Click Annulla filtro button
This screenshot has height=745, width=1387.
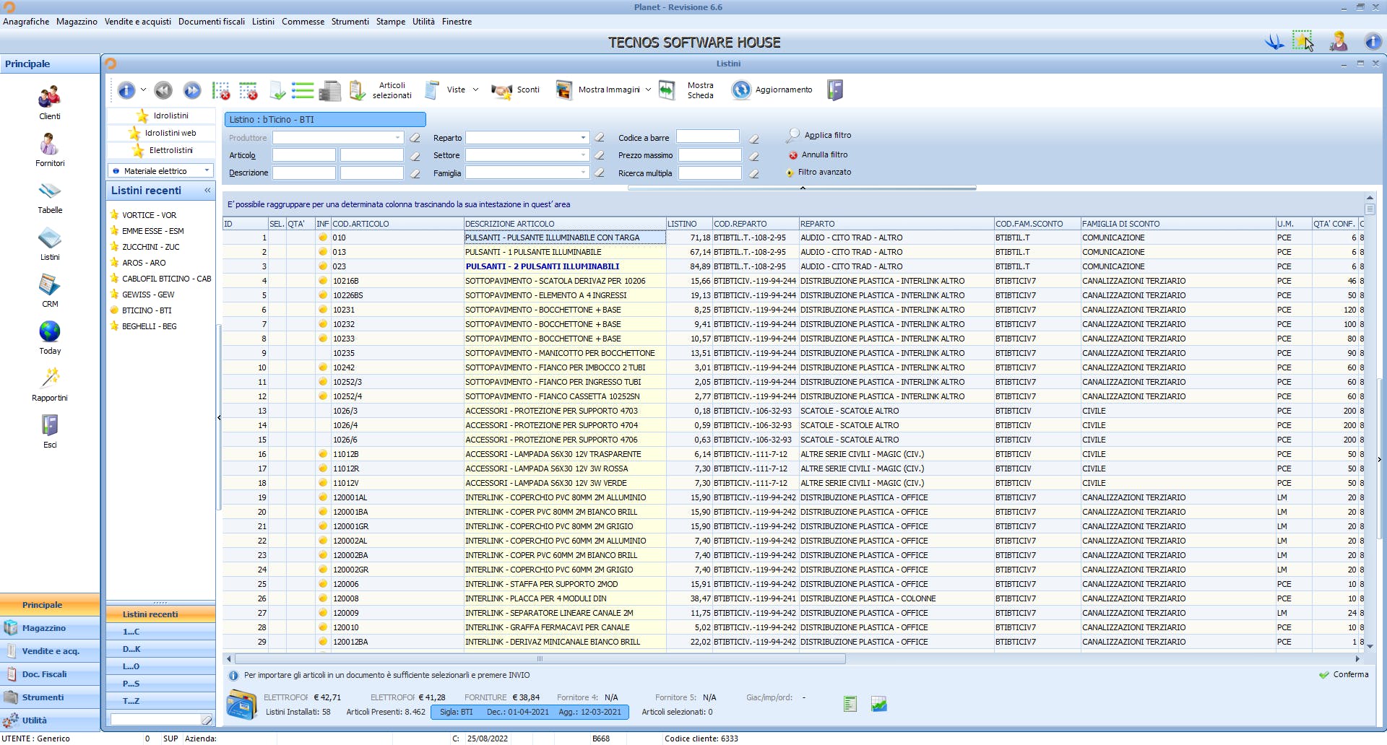818,154
